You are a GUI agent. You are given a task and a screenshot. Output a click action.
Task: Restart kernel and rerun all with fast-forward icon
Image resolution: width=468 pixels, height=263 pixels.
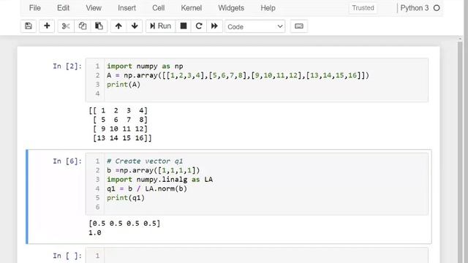[214, 26]
